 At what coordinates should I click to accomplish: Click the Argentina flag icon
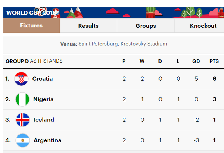point(23,140)
